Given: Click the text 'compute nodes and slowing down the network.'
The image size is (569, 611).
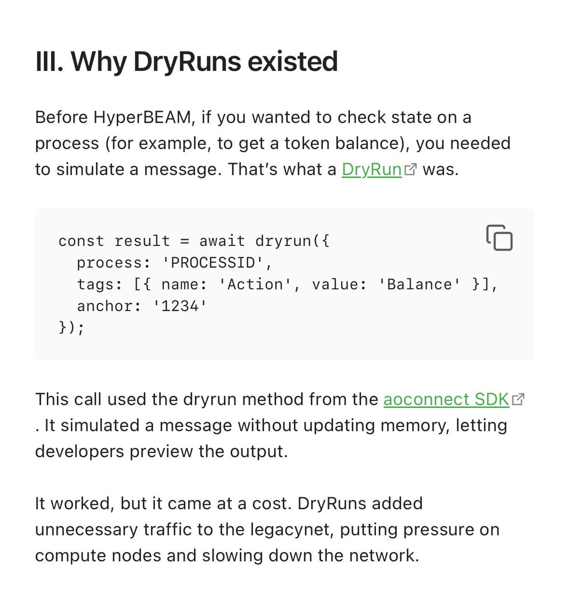Looking at the screenshot, I should point(227,556).
